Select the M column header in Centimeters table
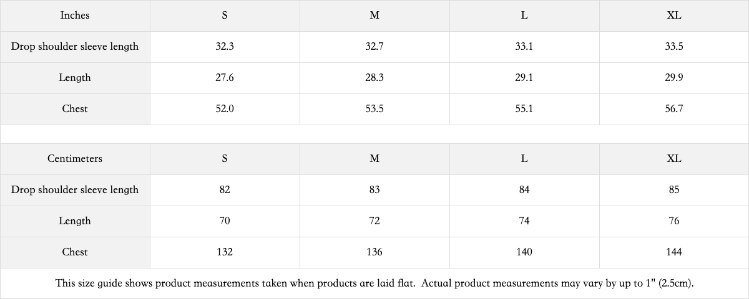The image size is (749, 299). (x=374, y=159)
